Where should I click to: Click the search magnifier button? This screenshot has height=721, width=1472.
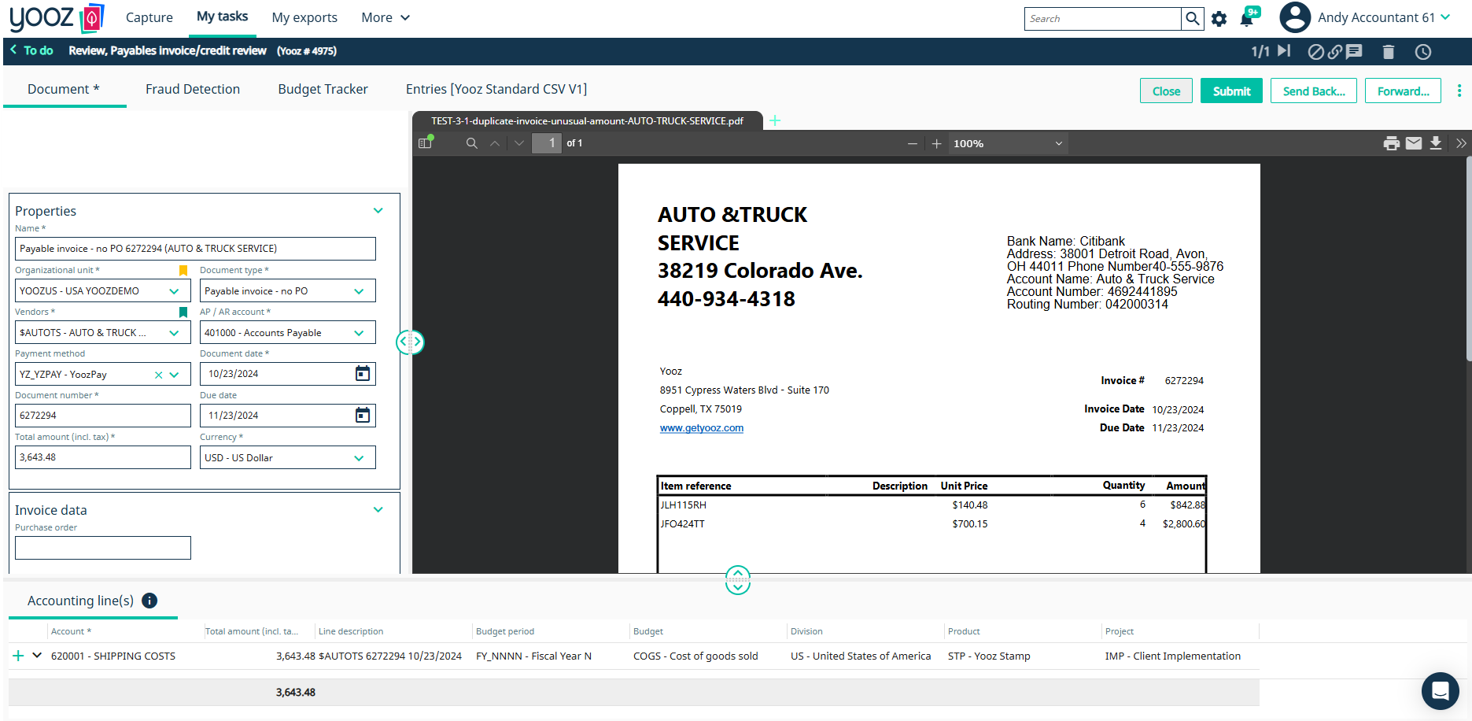coord(1193,19)
